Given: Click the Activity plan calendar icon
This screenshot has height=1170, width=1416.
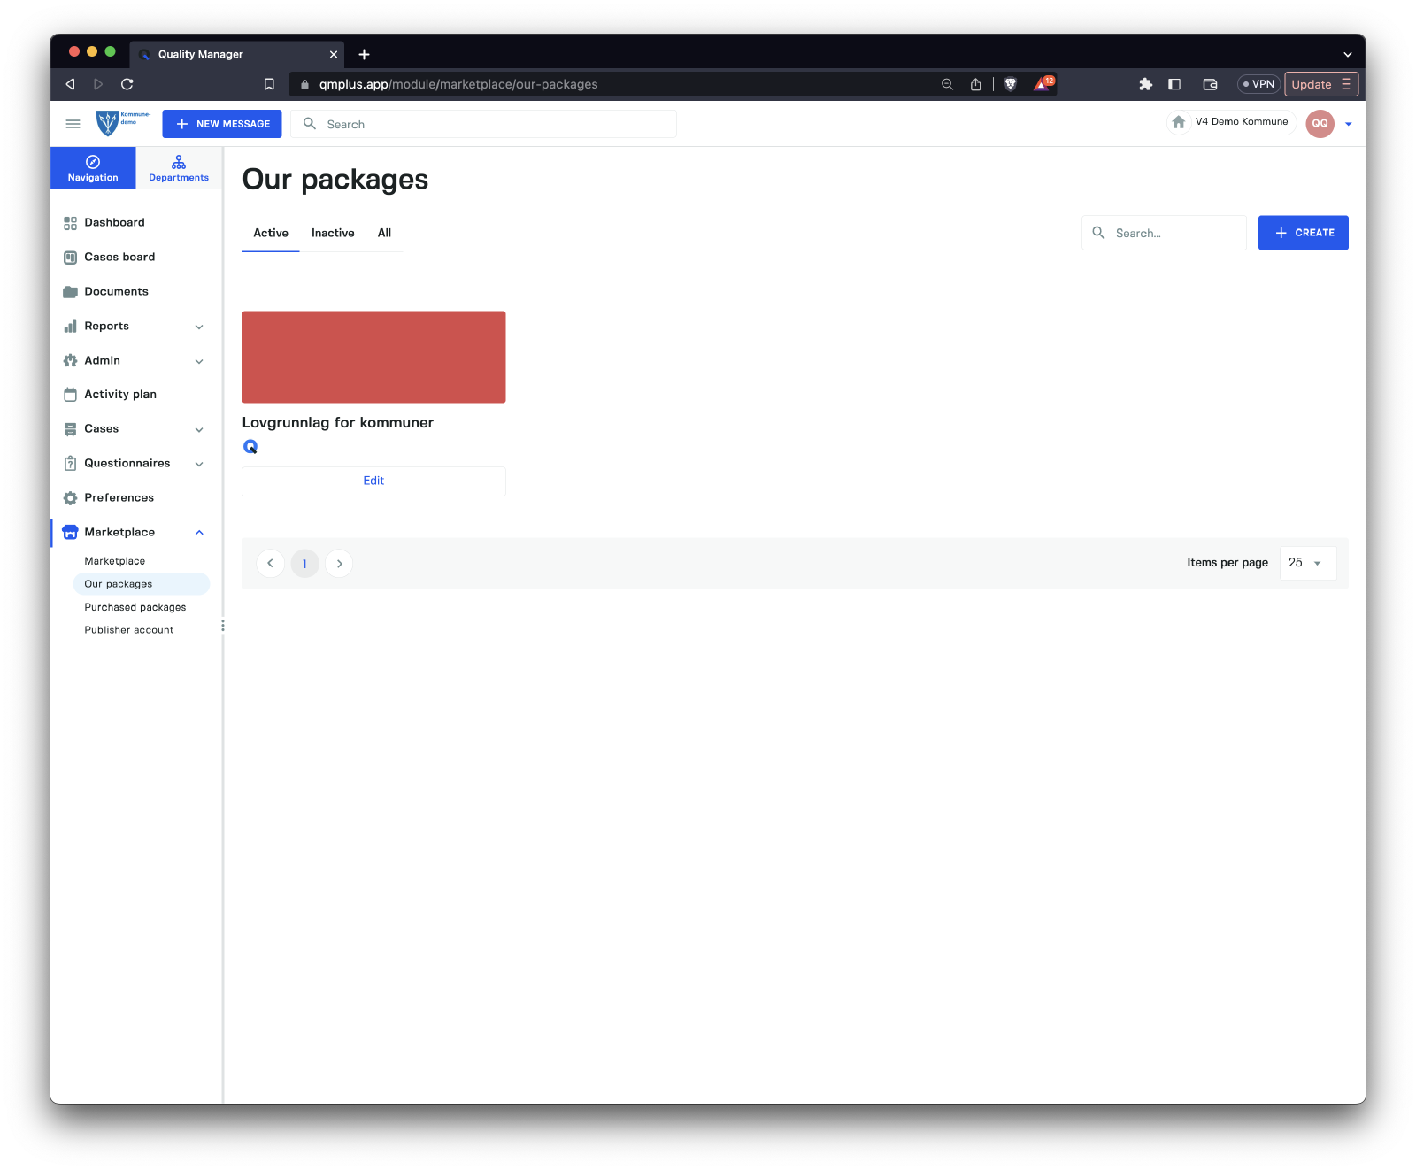Looking at the screenshot, I should click(x=71, y=395).
